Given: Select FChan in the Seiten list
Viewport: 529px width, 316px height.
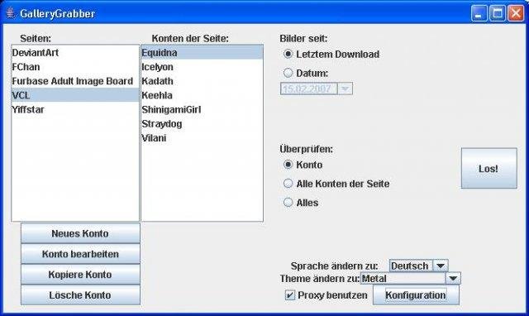Looking at the screenshot, I should pyautogui.click(x=75, y=67).
